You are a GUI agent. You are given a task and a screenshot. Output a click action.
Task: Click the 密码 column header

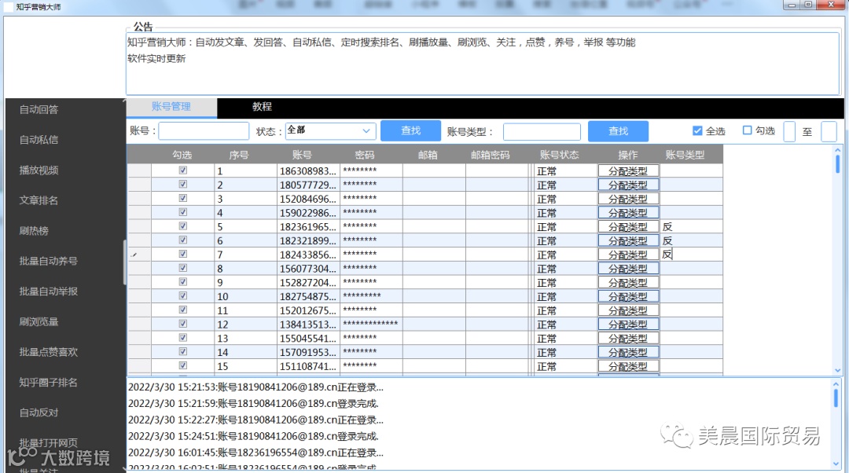pos(365,155)
